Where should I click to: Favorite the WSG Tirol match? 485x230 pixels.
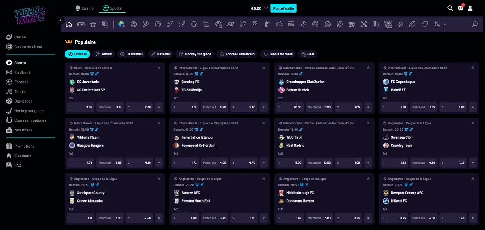(368, 123)
